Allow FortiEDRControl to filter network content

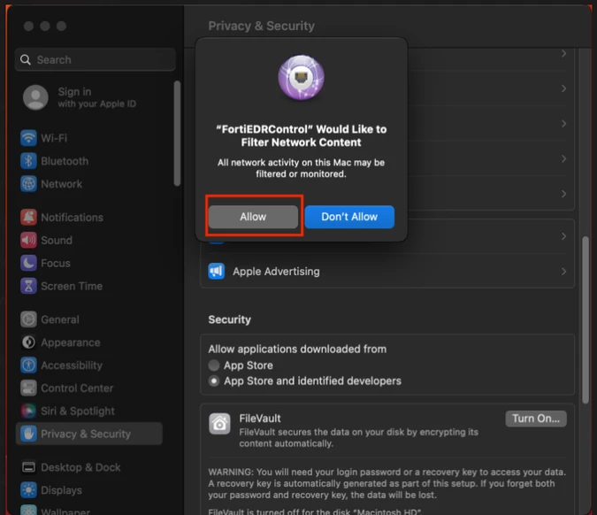(253, 217)
